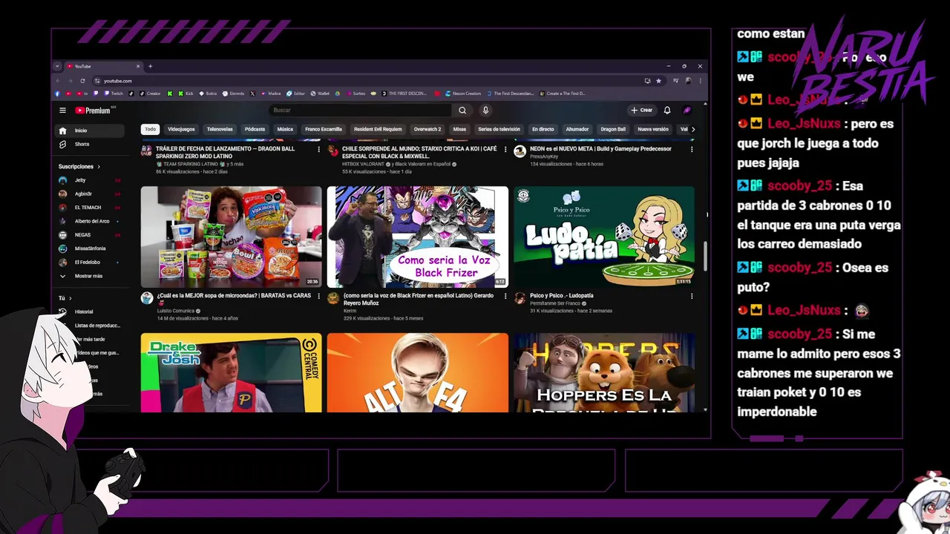Open the YouTube hamburger guide menu

click(62, 111)
